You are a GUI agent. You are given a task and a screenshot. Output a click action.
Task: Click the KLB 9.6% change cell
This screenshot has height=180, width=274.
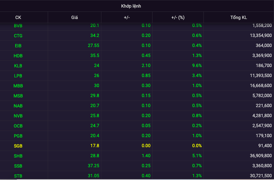pyautogui.click(x=197, y=65)
